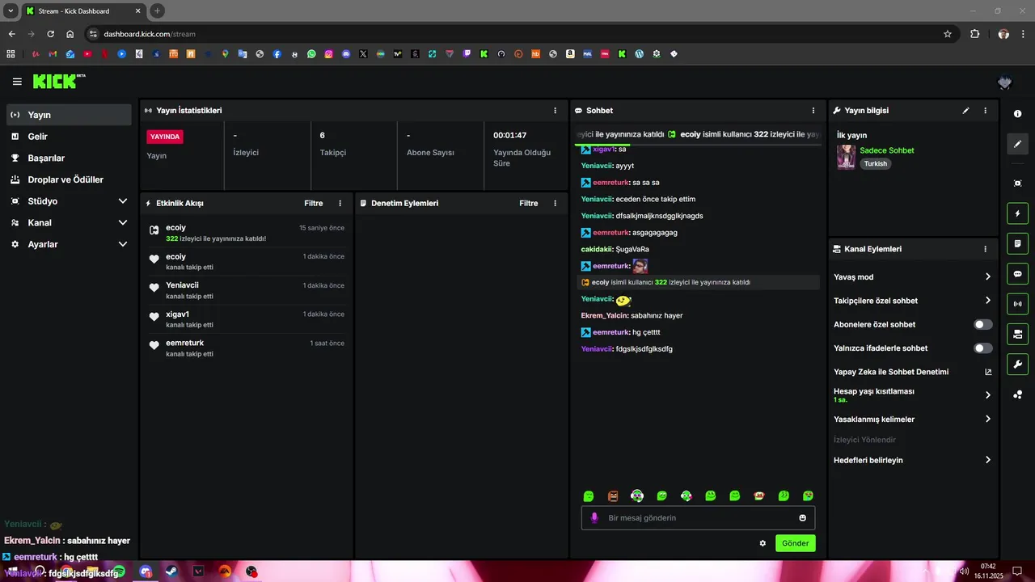
Task: Toggle the document log widget icon
Action: click(1017, 243)
